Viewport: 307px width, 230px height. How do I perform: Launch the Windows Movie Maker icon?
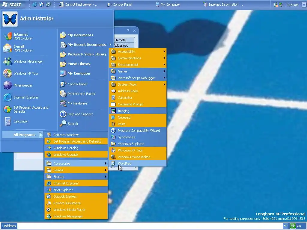point(113,157)
